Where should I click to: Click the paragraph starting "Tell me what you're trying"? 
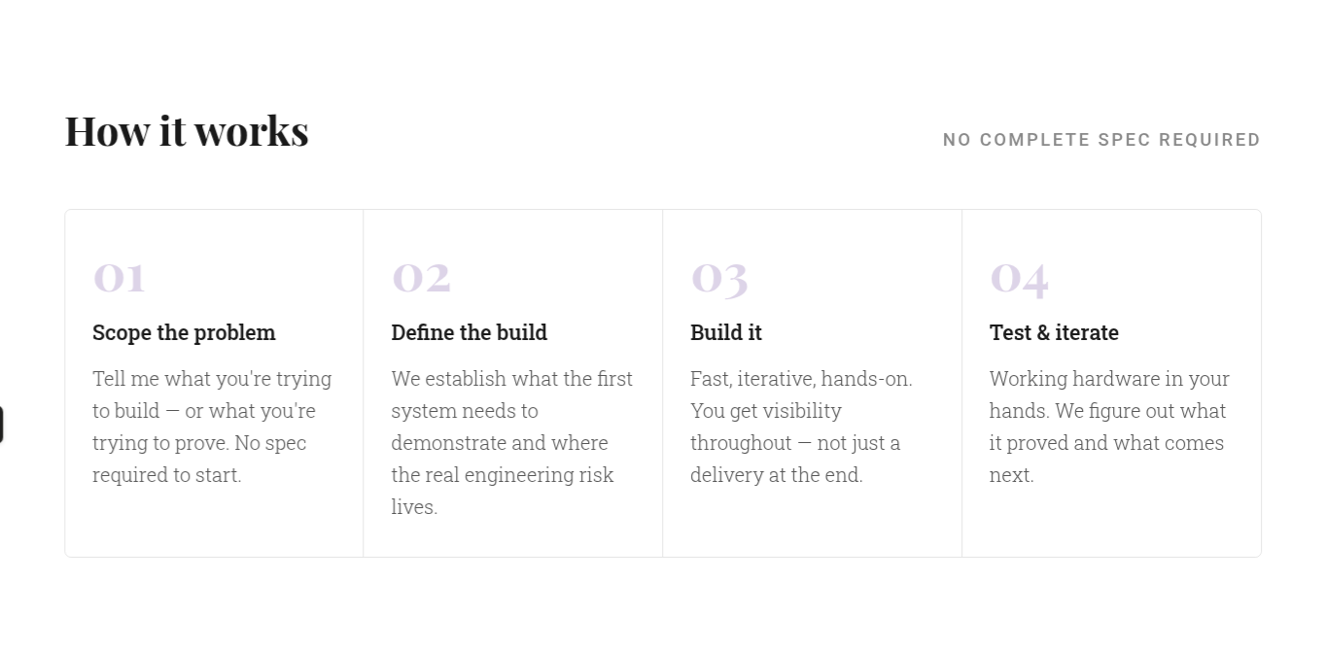click(x=212, y=427)
